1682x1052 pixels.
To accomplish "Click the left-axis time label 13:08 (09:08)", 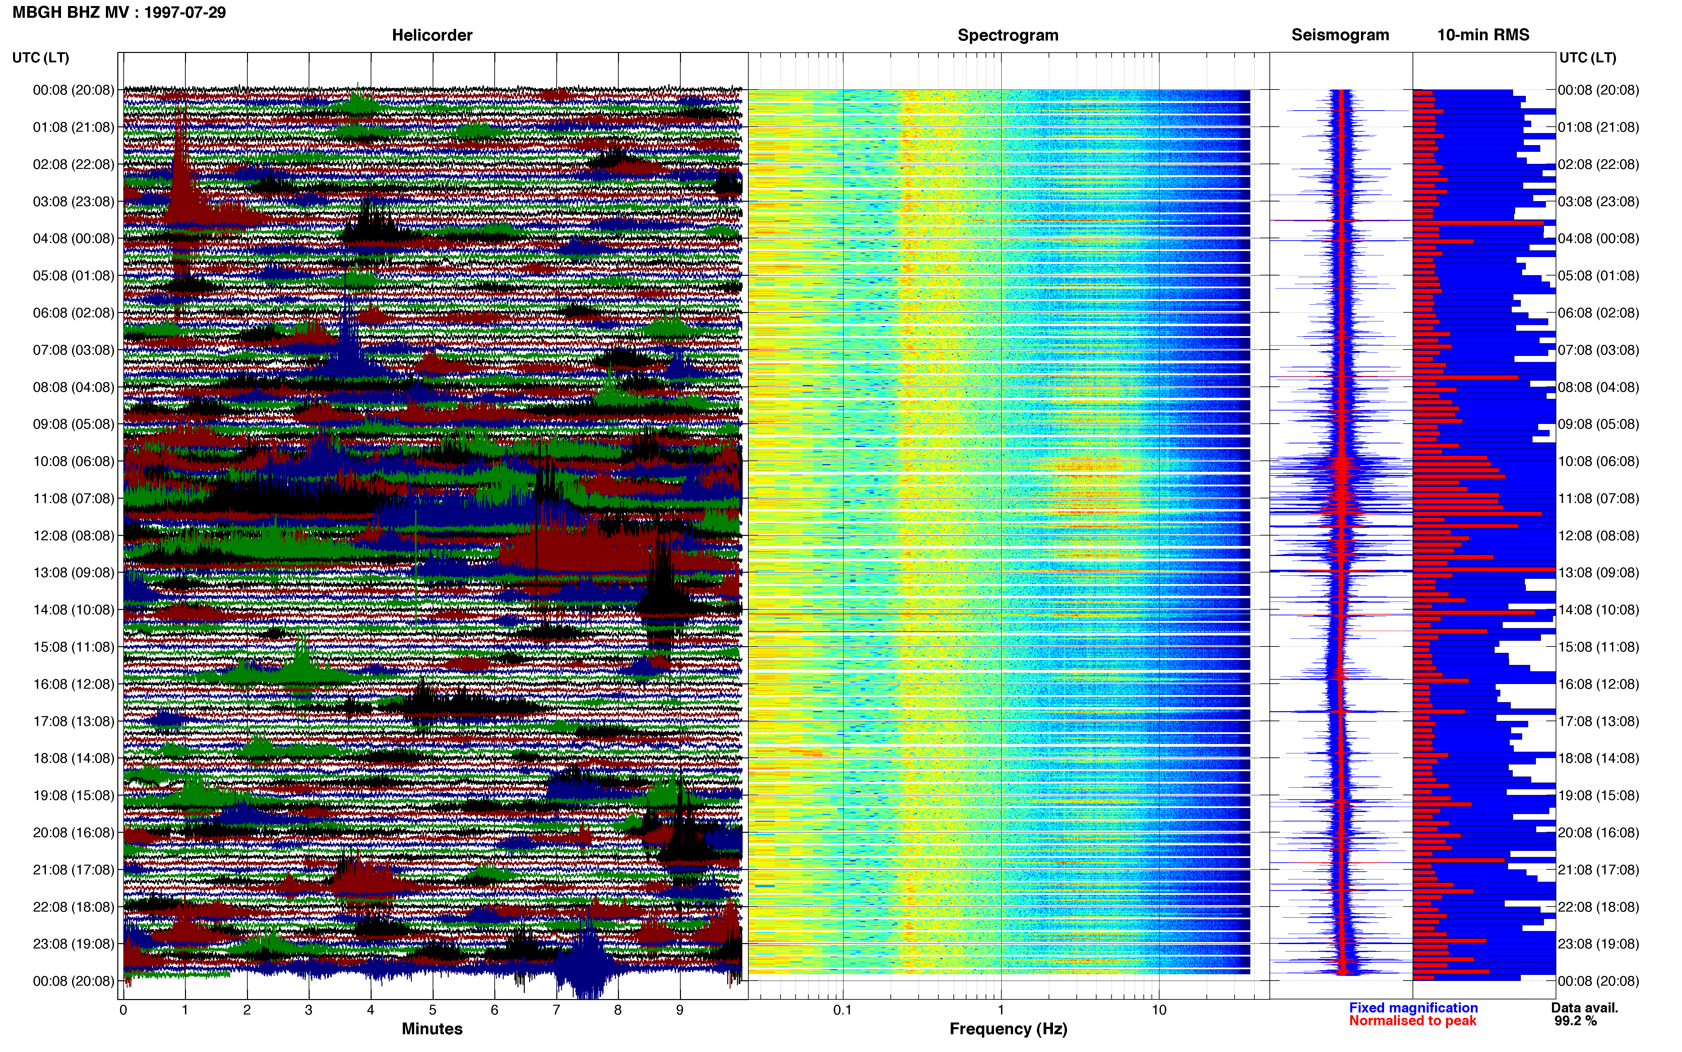I will pyautogui.click(x=74, y=573).
